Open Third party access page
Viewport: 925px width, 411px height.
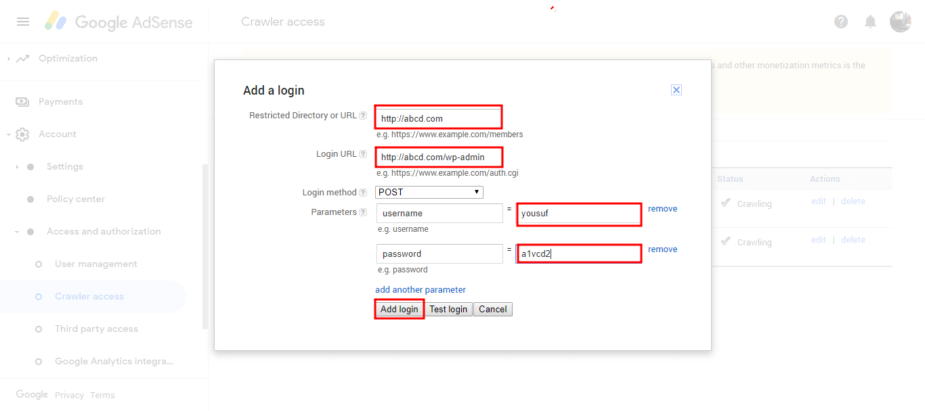click(95, 329)
